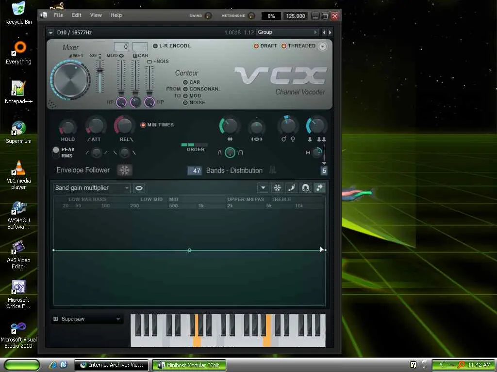Click the MOD level fader handle
This screenshot has height=372, width=497.
[121, 93]
